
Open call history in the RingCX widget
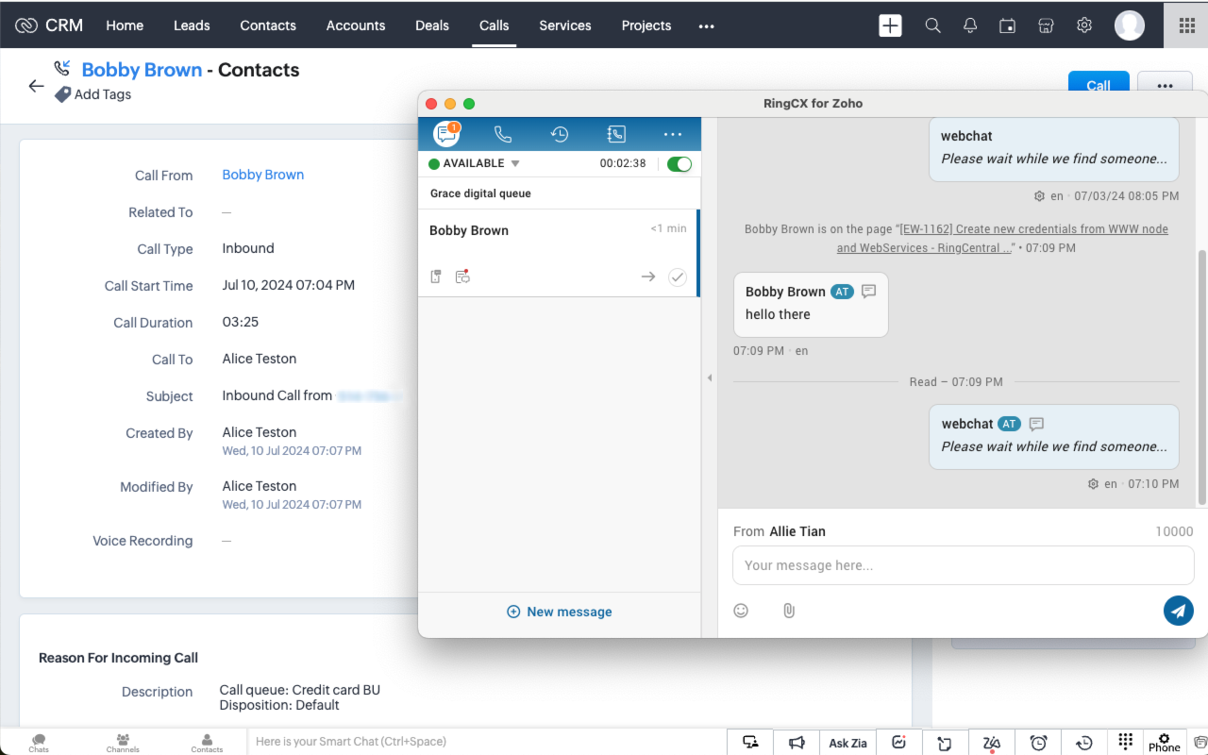point(560,133)
